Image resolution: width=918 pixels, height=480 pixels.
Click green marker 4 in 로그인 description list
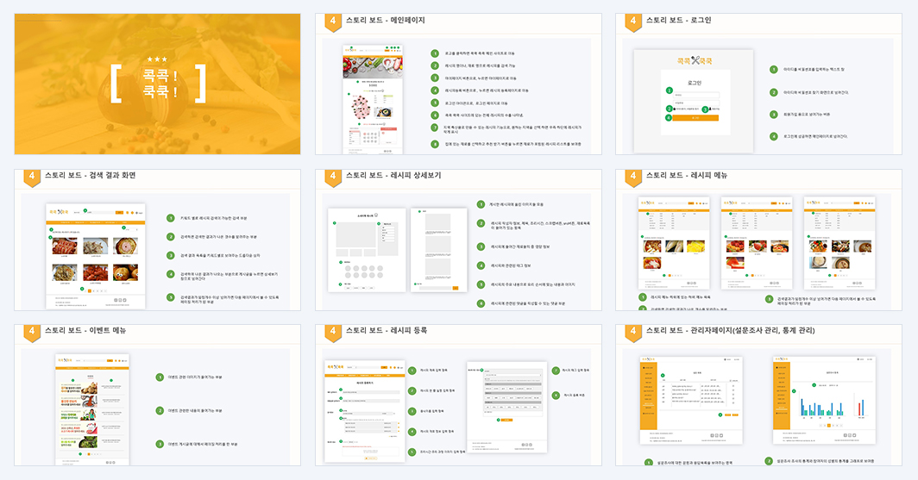773,136
